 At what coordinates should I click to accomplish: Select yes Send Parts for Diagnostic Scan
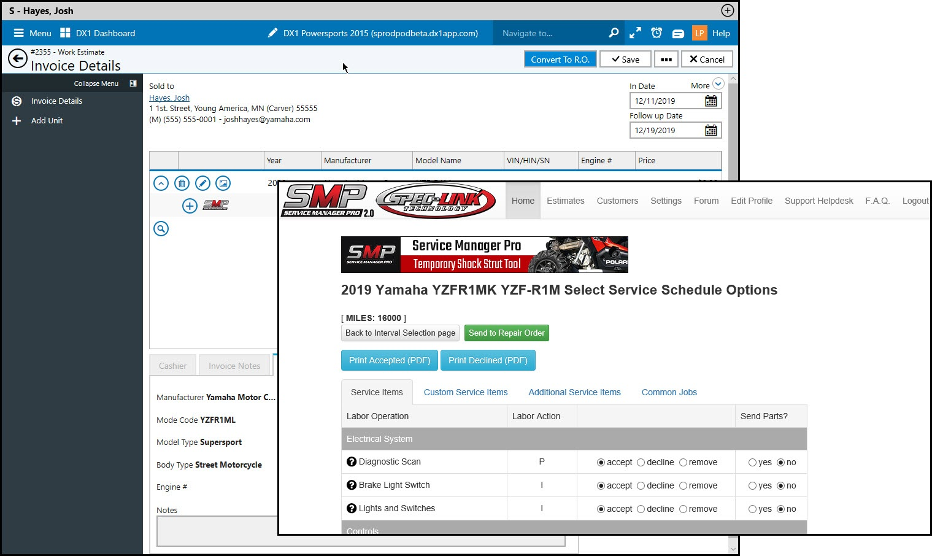[x=752, y=463]
